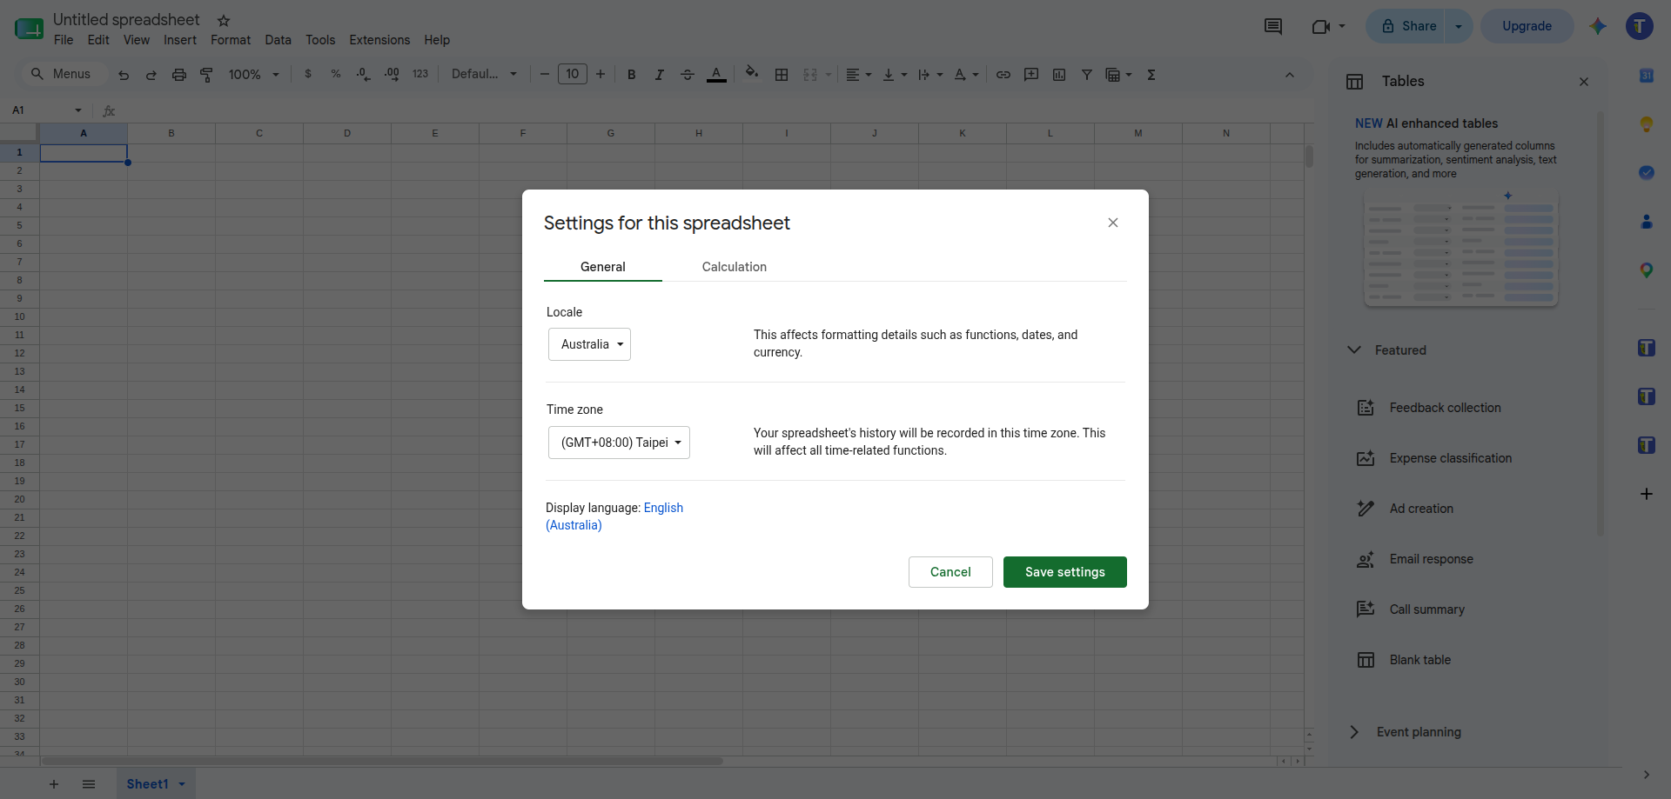The image size is (1671, 799).
Task: Toggle strikethrough formatting
Action: (x=688, y=75)
